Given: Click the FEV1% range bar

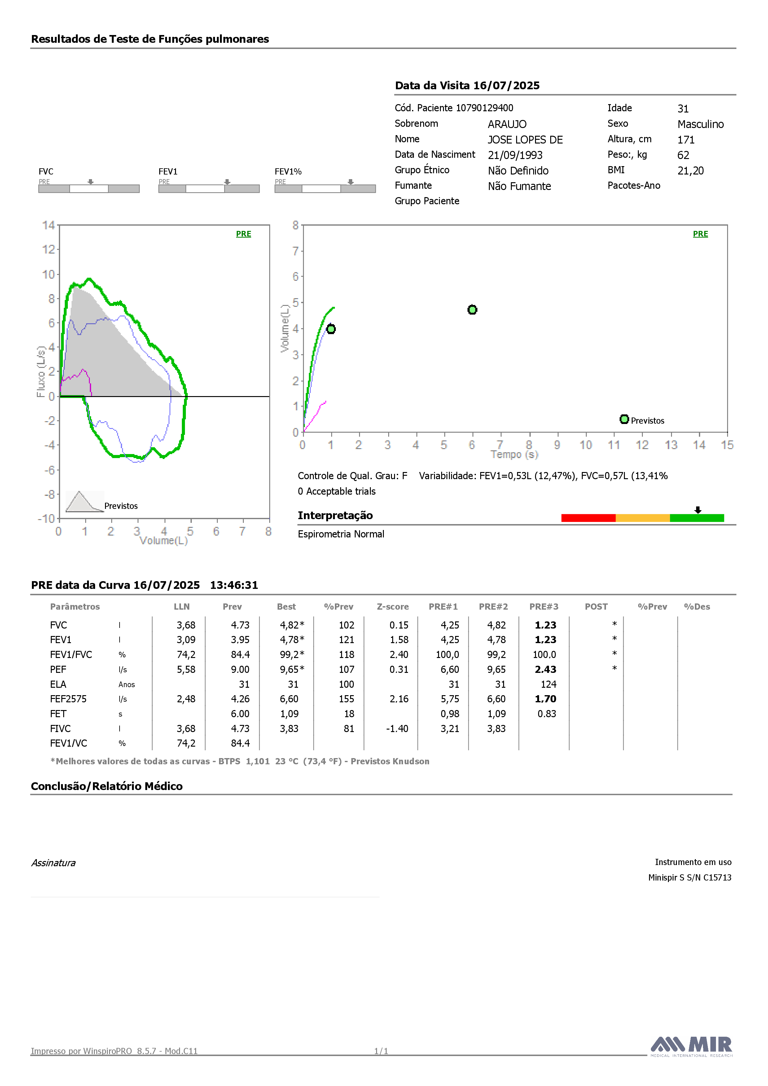Looking at the screenshot, I should tap(325, 189).
